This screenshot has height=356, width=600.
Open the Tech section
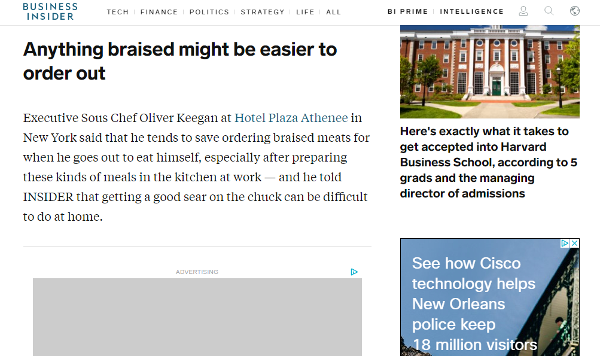pyautogui.click(x=117, y=12)
